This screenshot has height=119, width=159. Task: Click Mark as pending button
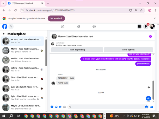coord(77,50)
